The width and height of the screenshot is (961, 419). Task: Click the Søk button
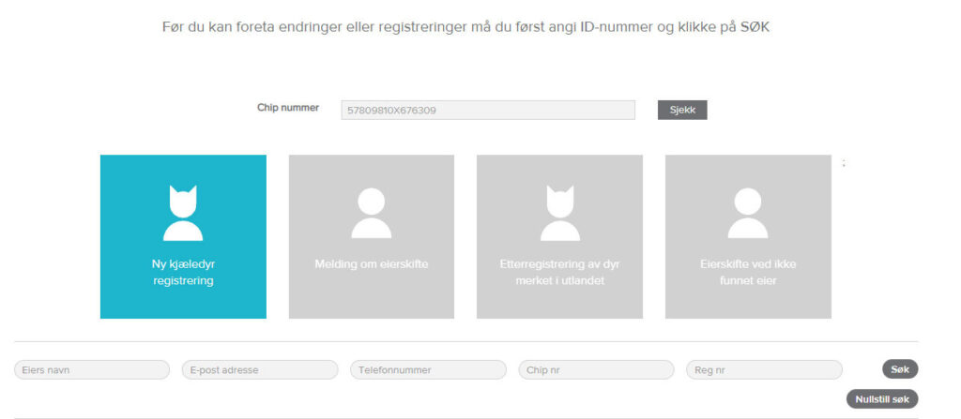coord(899,369)
